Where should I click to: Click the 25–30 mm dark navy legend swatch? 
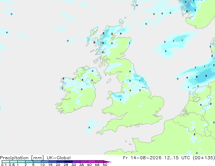coord(69,162)
